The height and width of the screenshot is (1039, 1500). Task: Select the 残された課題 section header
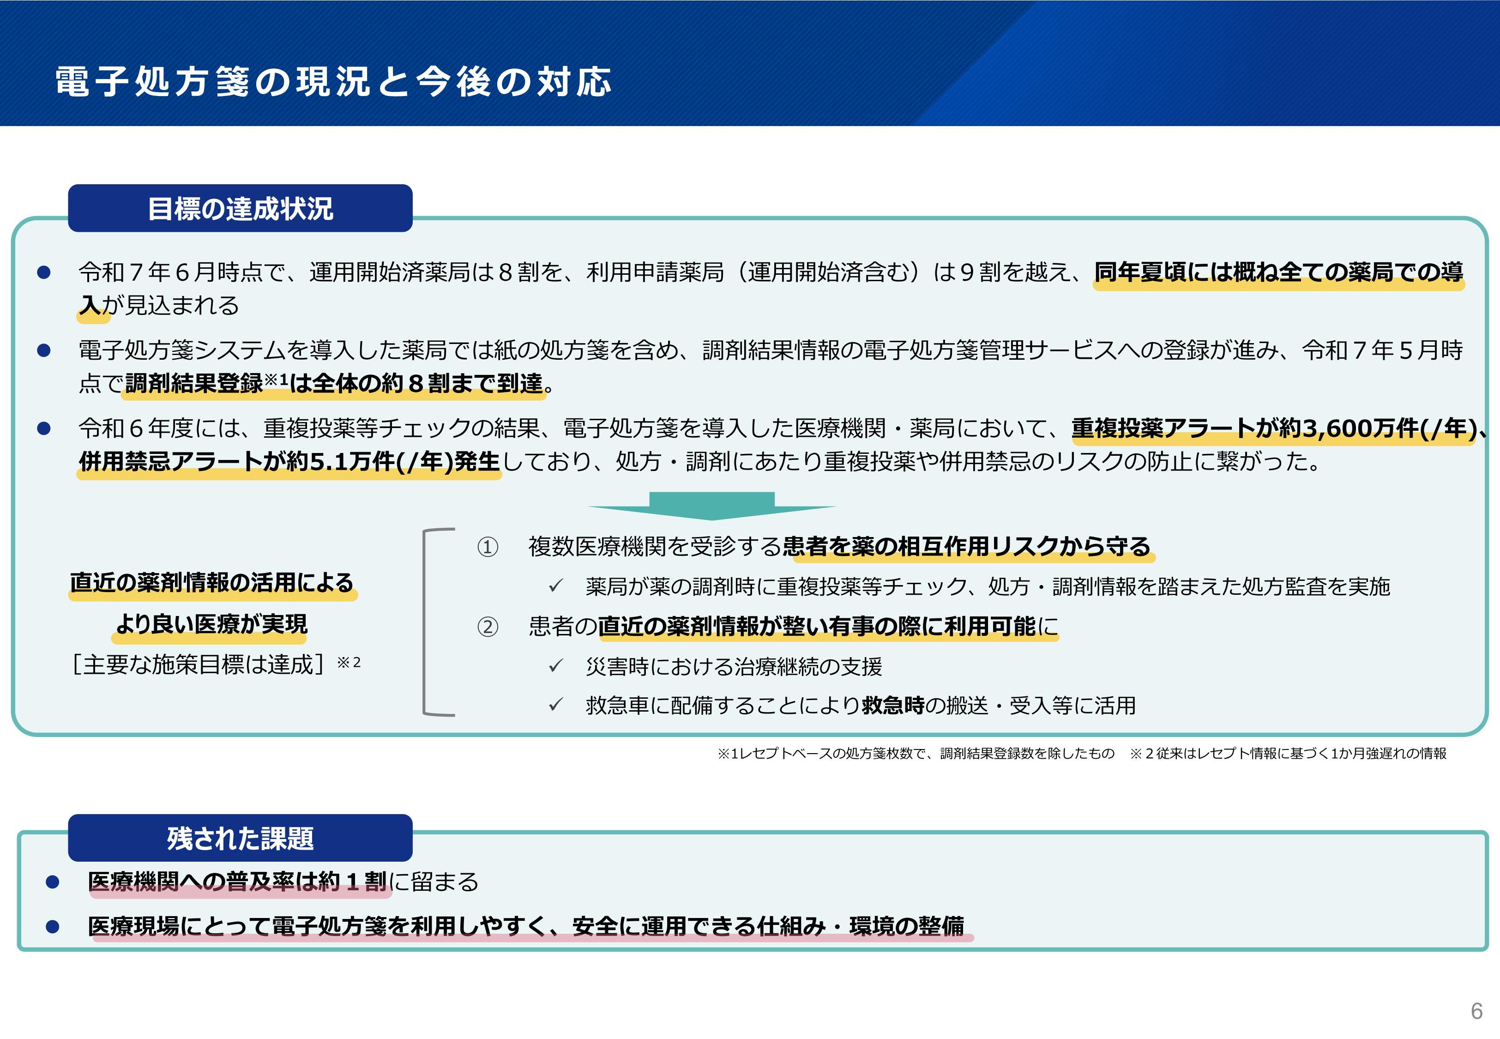click(x=240, y=838)
